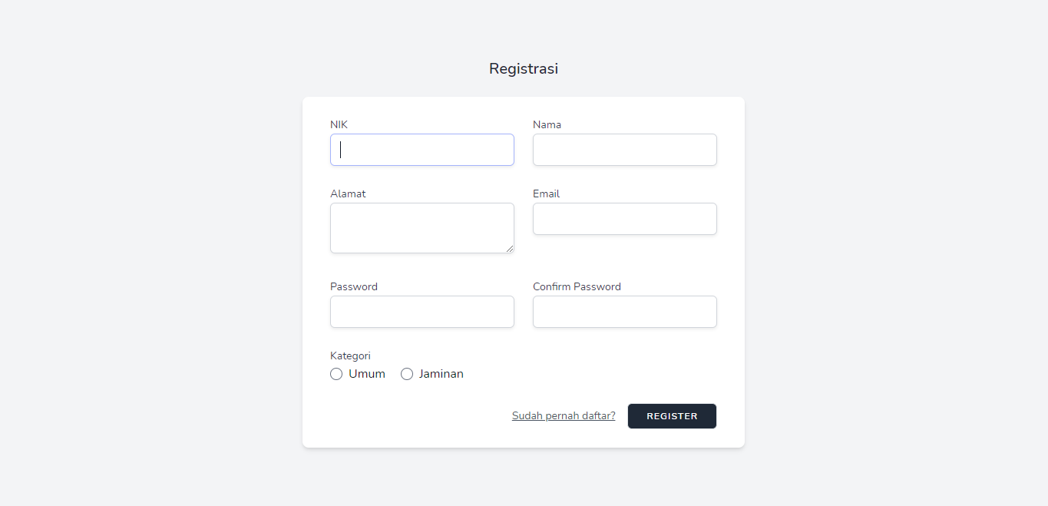Click the Confirm Password label text
The height and width of the screenshot is (506, 1048).
[577, 286]
